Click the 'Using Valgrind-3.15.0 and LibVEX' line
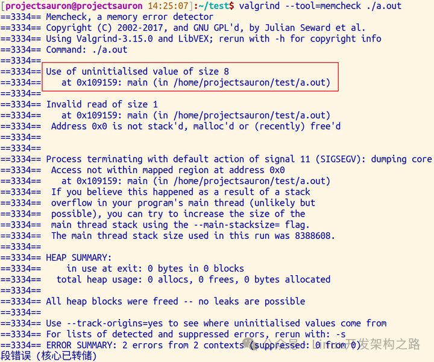Screen dimensions: 434x362 pyautogui.click(x=213, y=39)
